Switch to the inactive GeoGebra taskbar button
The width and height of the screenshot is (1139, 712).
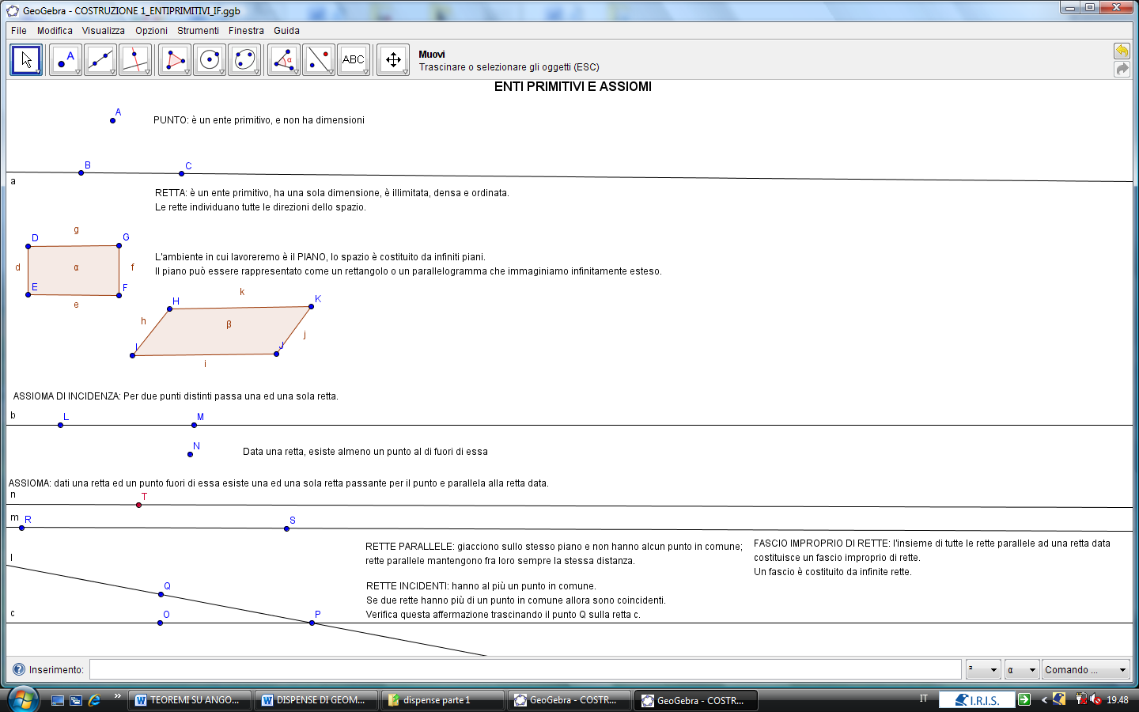pyautogui.click(x=569, y=700)
